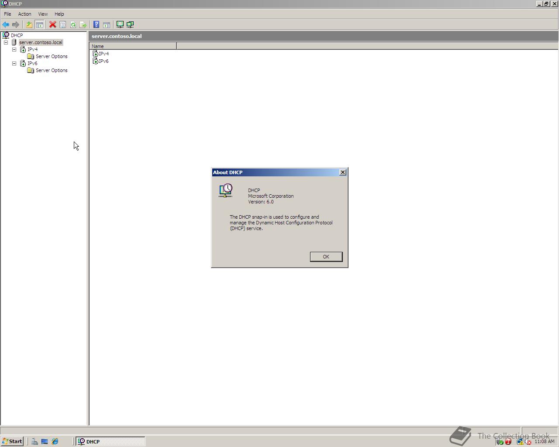Select server.contoso.local in the tree
The height and width of the screenshot is (447, 559).
coord(41,42)
